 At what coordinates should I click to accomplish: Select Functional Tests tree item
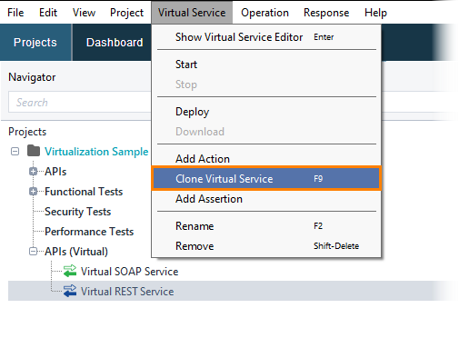(84, 192)
